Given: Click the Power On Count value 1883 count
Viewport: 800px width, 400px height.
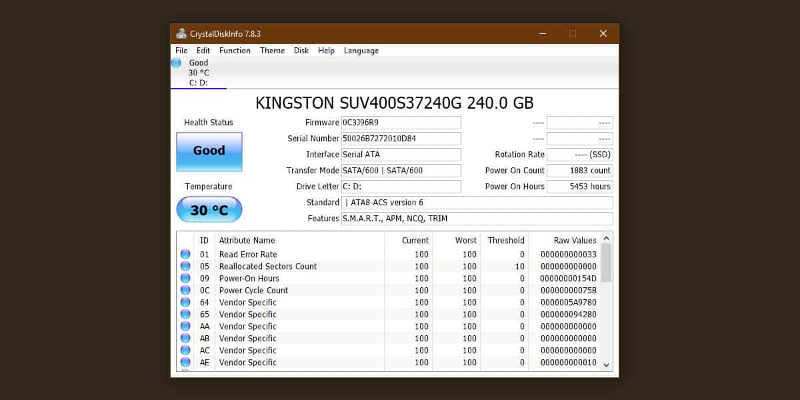Looking at the screenshot, I should click(579, 171).
